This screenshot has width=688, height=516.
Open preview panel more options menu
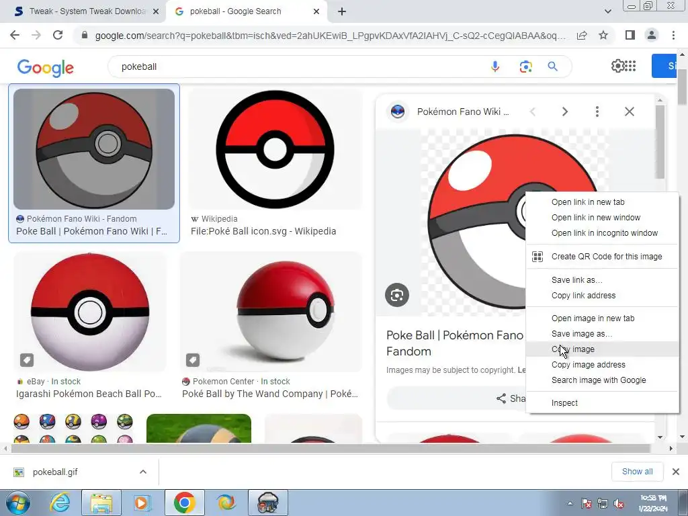(597, 112)
